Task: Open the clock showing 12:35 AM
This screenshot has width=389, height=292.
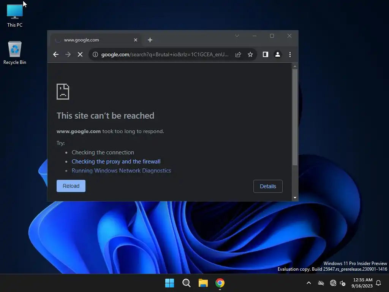Action: 362,283
